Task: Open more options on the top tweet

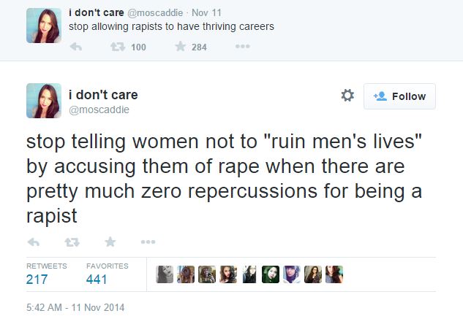Action: 243,46
